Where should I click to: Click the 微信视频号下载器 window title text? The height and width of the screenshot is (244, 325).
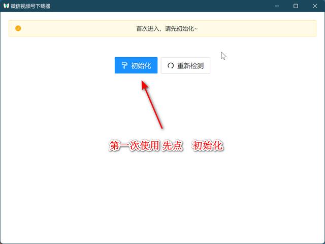30,6
